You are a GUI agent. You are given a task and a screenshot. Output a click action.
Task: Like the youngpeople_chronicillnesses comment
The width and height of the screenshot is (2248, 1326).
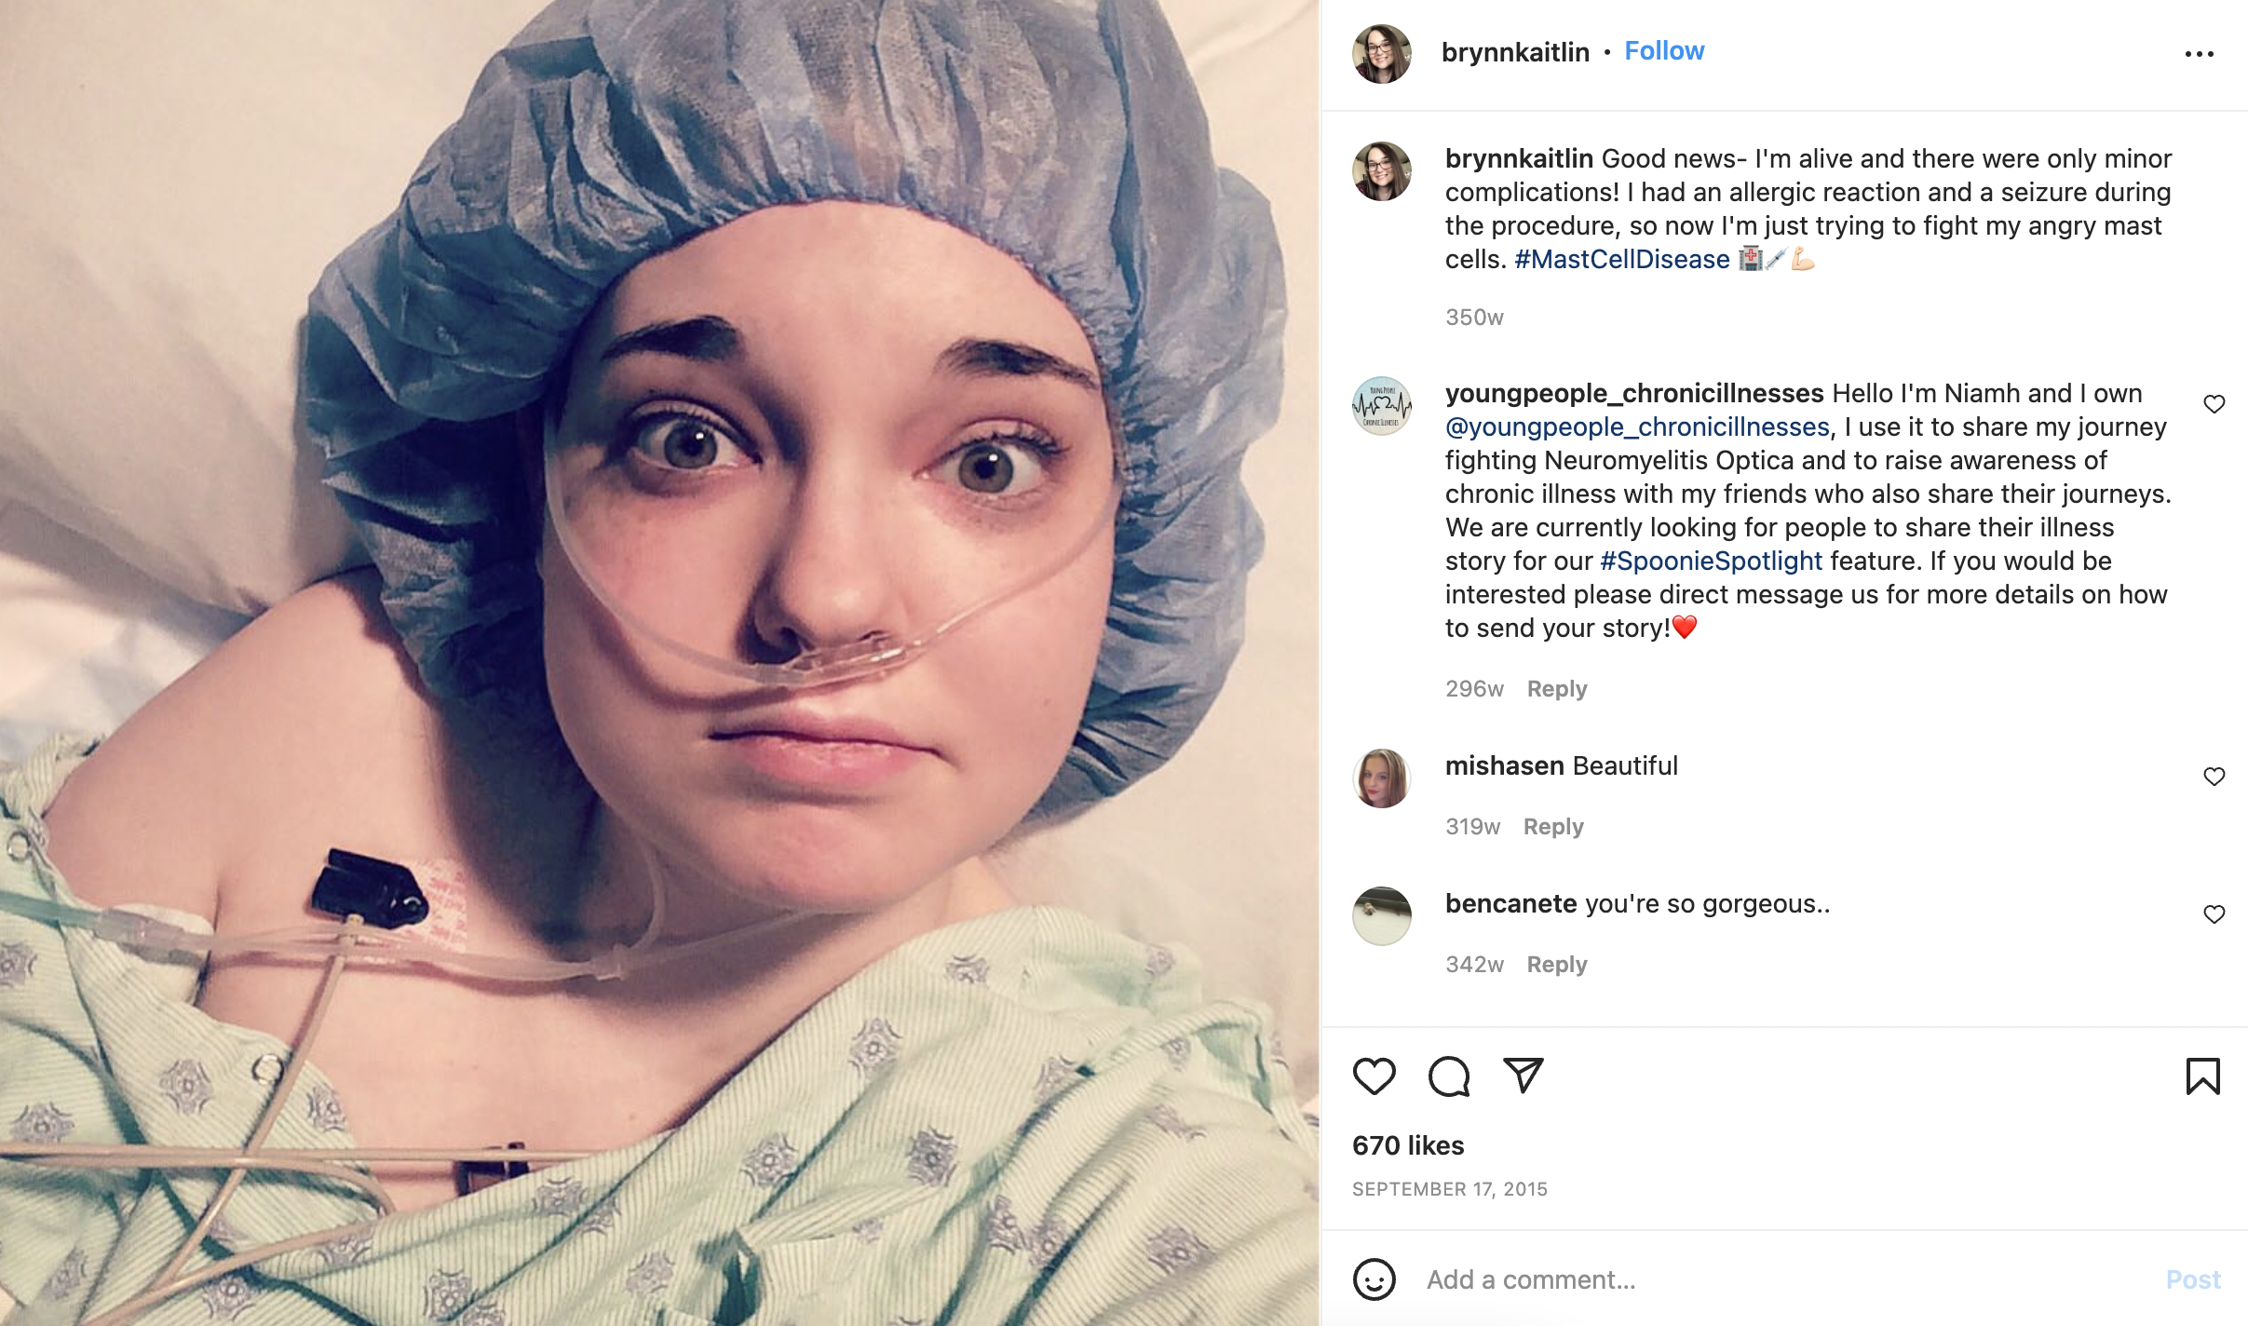[2214, 403]
